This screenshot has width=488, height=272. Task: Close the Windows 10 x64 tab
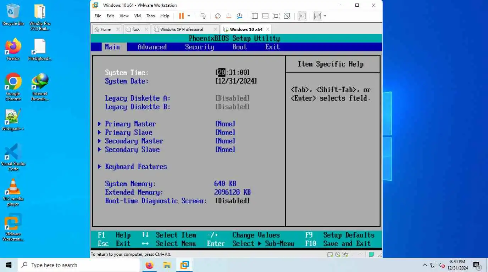(x=268, y=29)
